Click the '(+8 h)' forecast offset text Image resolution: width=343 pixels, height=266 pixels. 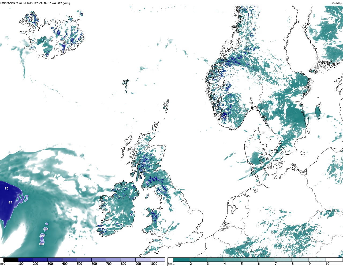coord(66,3)
